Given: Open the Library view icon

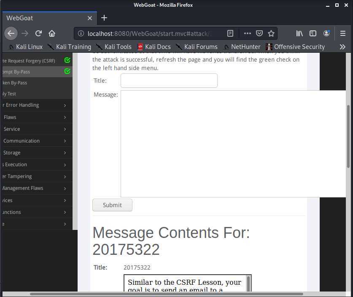Looking at the screenshot, I should pyautogui.click(x=299, y=34).
